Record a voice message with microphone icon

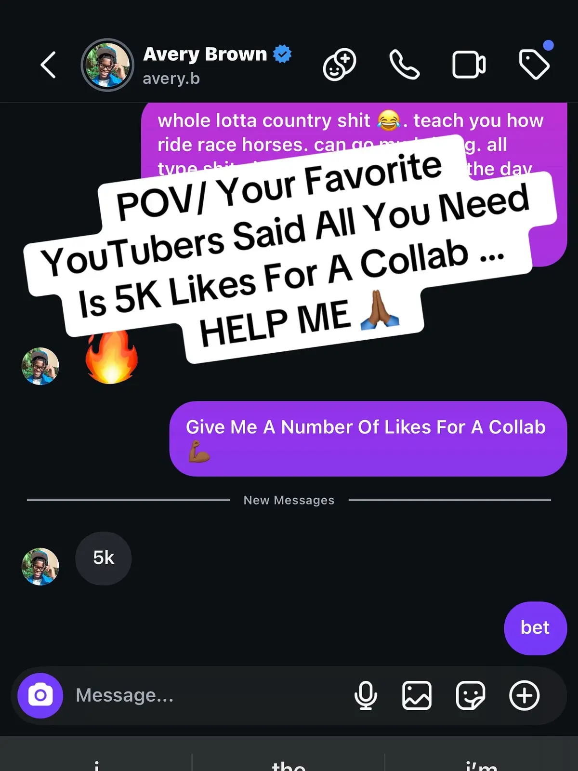coord(366,695)
